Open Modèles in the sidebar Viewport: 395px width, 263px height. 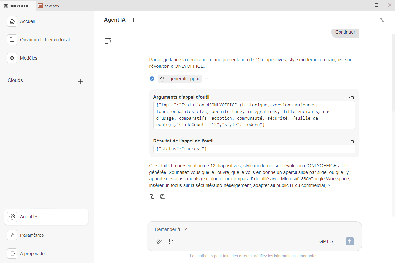coord(29,58)
